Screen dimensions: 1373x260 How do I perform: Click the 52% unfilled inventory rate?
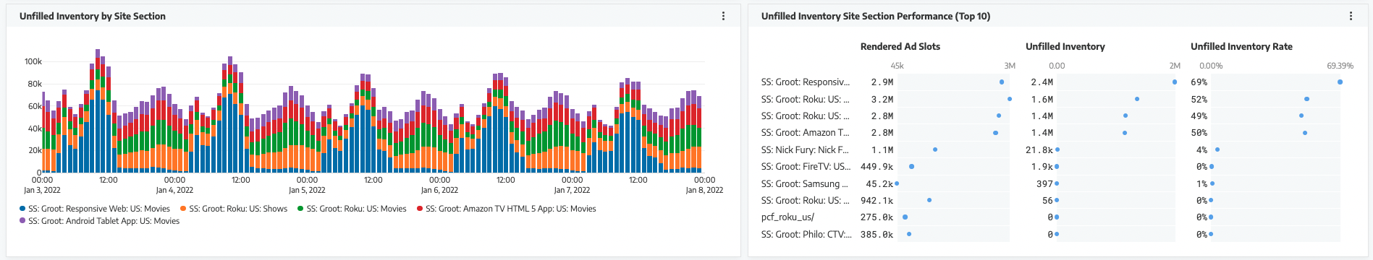(1199, 100)
